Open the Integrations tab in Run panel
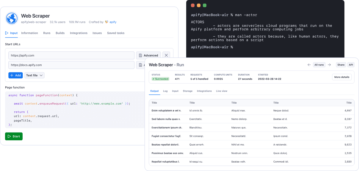359x171 pixels. coord(204,91)
